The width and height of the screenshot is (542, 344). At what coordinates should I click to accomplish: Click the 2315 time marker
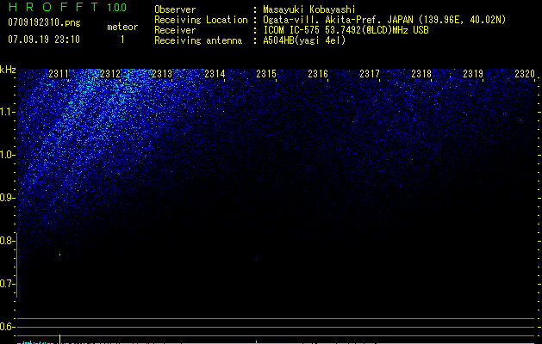(266, 73)
